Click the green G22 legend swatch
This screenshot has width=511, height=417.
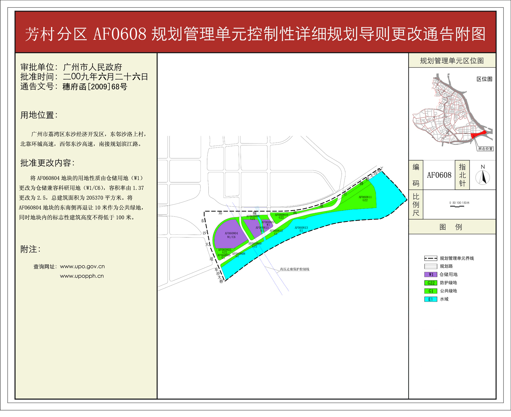tap(431, 283)
